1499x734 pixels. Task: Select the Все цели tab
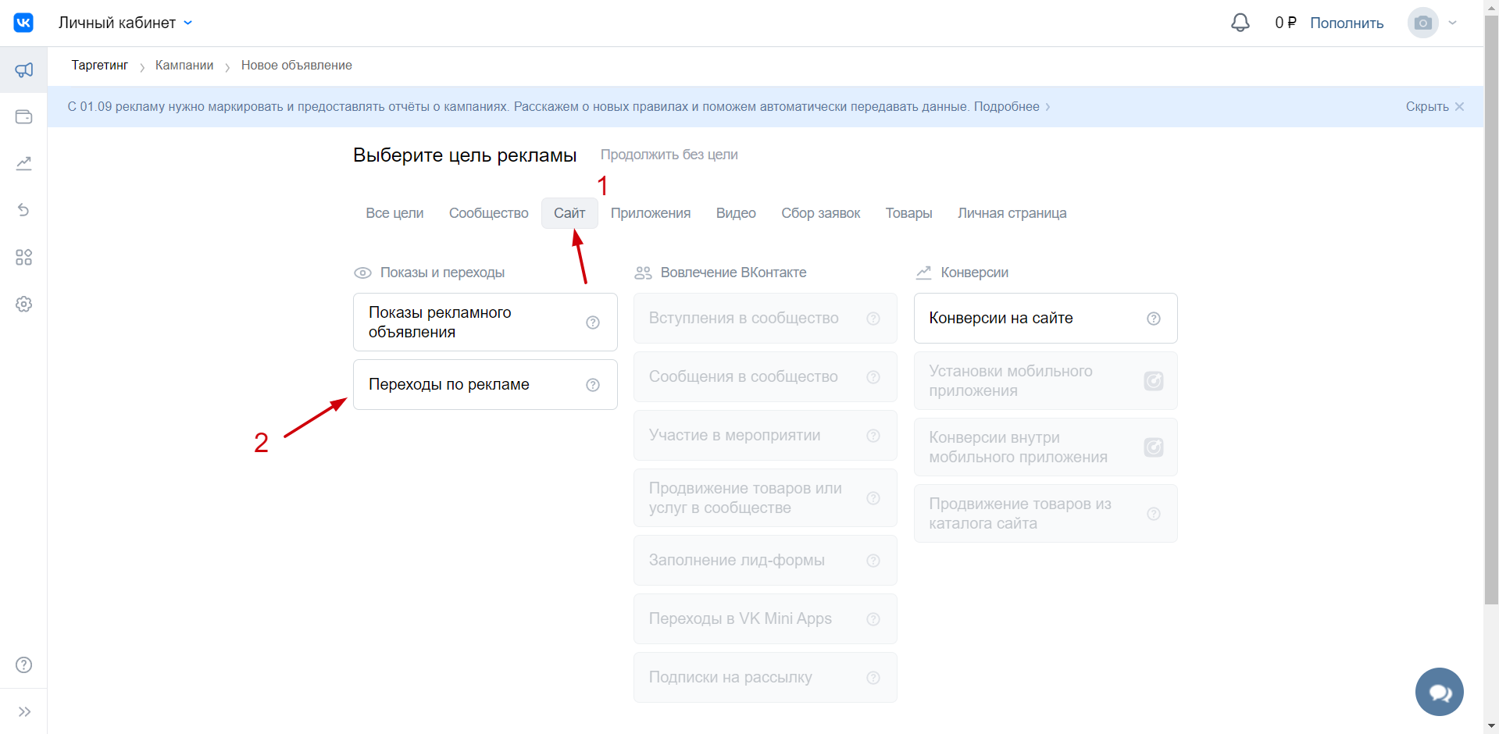point(394,213)
